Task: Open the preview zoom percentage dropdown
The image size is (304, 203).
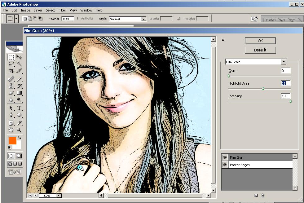Action: point(59,196)
